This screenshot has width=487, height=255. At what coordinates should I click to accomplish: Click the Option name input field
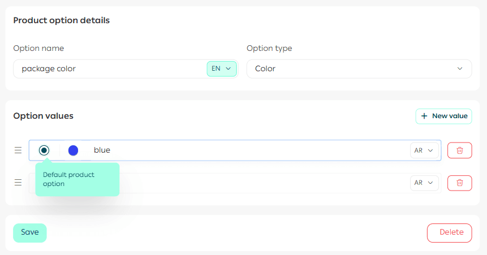click(x=110, y=68)
